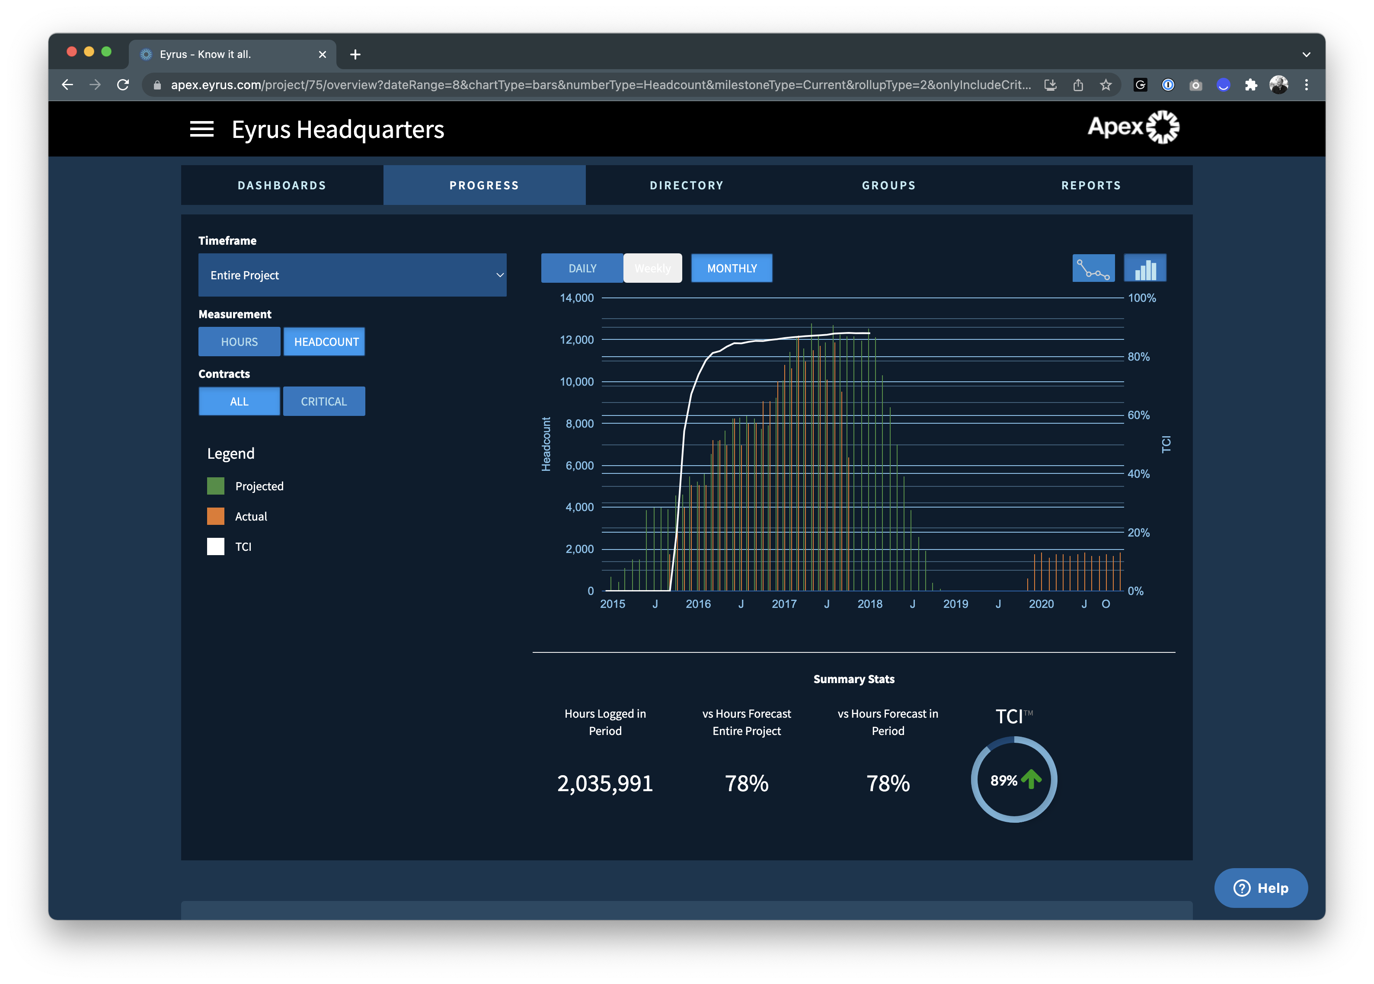The image size is (1374, 984).
Task: Close the Eyrus browser tab
Action: pyautogui.click(x=322, y=54)
